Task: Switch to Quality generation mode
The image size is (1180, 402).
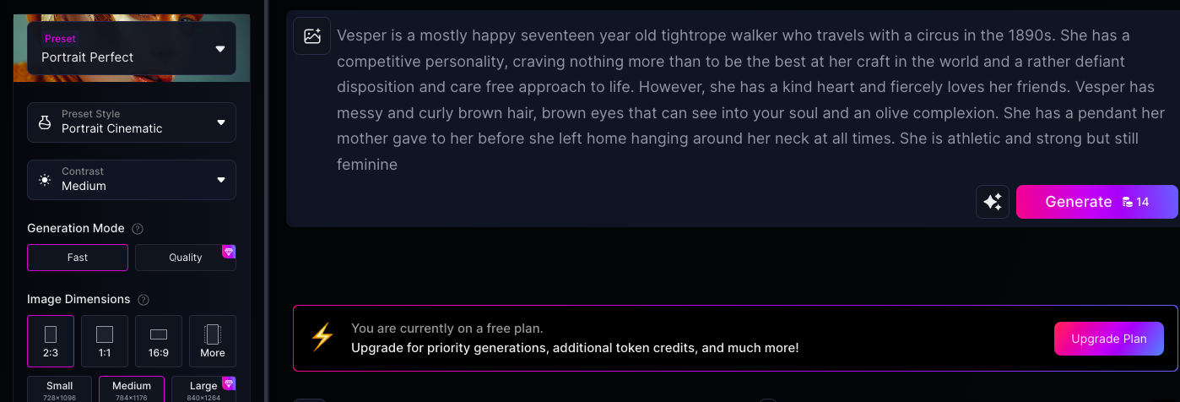Action: click(x=186, y=258)
